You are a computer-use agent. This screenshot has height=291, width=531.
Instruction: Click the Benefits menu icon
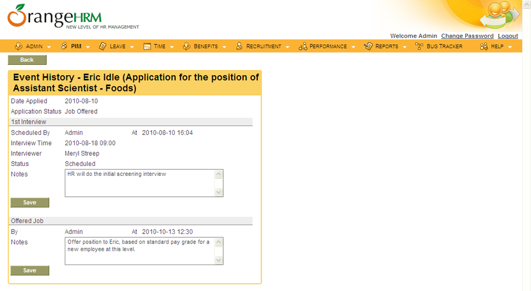tap(186, 46)
